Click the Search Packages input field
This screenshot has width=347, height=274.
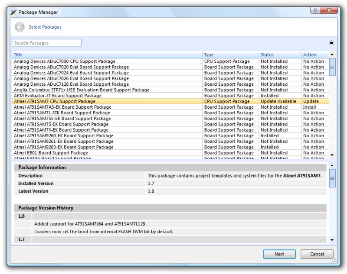46,43
